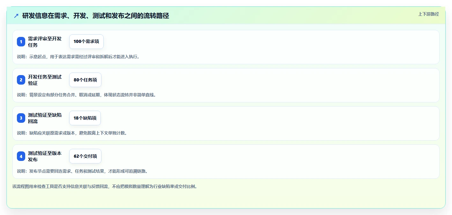The width and height of the screenshot is (452, 215).
Task: Click the step 1 number badge
Action: 21,42
